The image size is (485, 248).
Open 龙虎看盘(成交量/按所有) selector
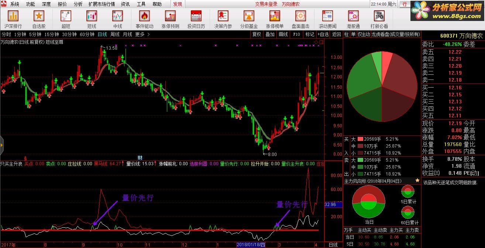pyautogui.click(x=396, y=34)
